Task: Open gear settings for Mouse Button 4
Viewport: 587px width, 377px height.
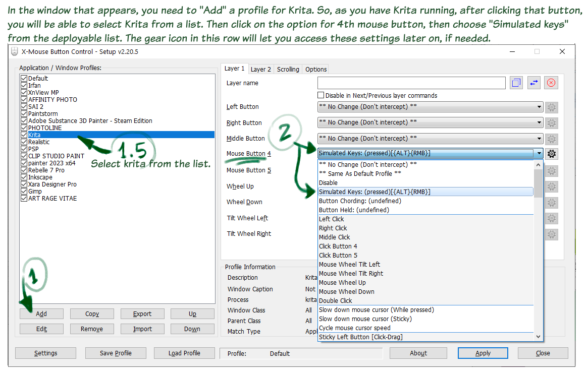Action: tap(552, 154)
